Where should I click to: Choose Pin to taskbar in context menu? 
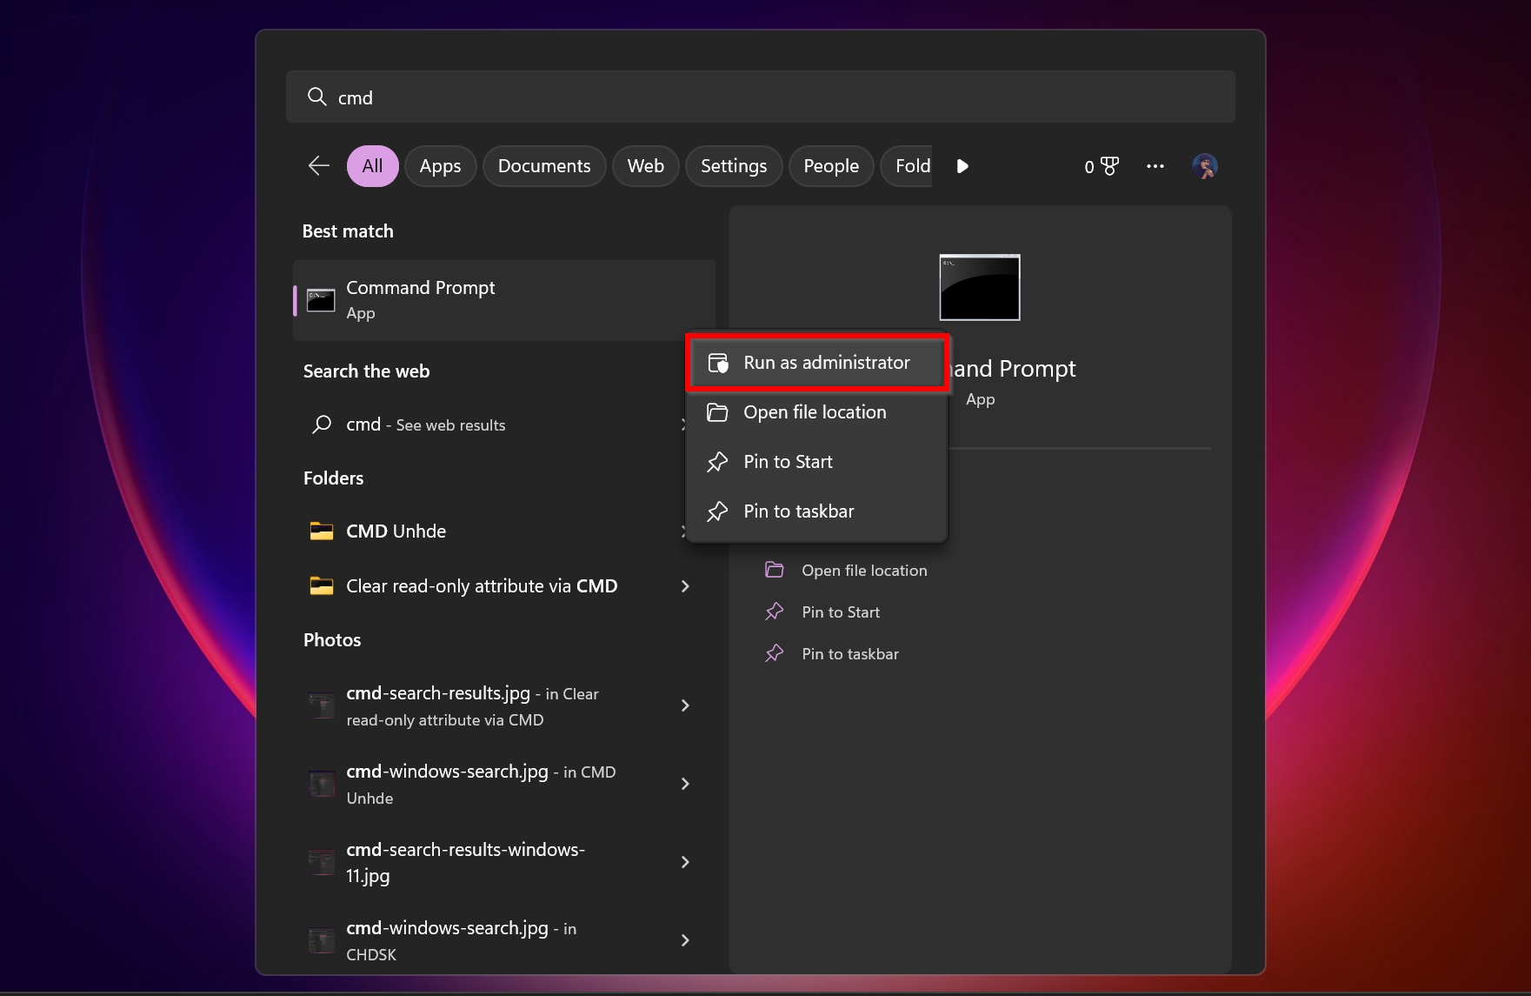pyautogui.click(x=816, y=511)
